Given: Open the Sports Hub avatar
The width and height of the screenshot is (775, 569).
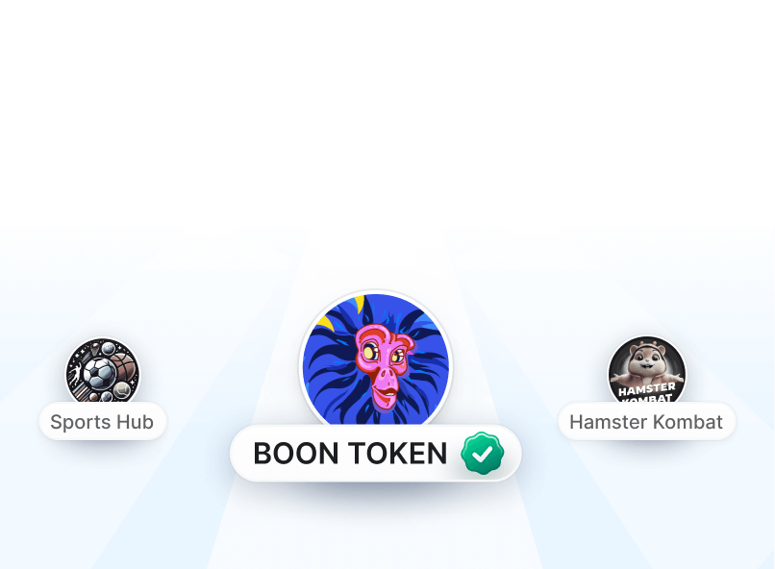Looking at the screenshot, I should (103, 371).
